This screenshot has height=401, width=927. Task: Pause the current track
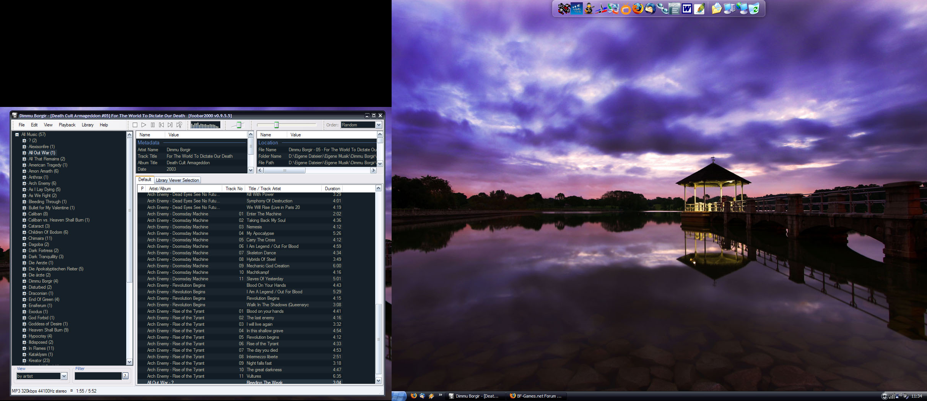click(153, 125)
